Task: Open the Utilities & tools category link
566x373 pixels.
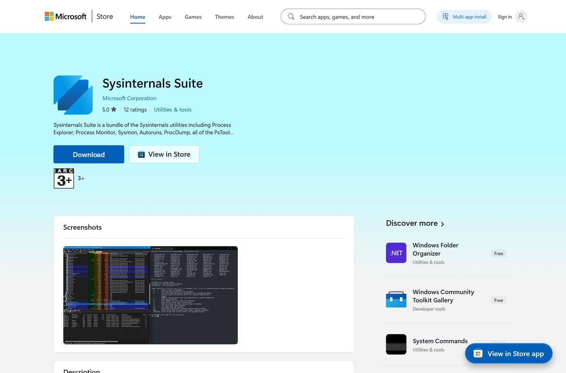Action: coord(173,110)
